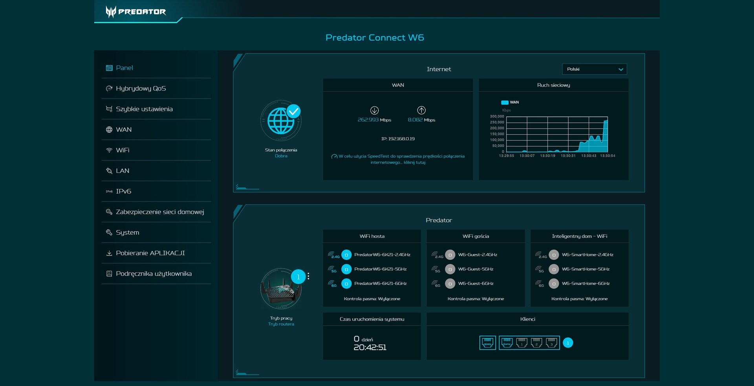Click the PredatorW6-6K21-2.4GHz network name
Image resolution: width=754 pixels, height=386 pixels.
click(382, 255)
